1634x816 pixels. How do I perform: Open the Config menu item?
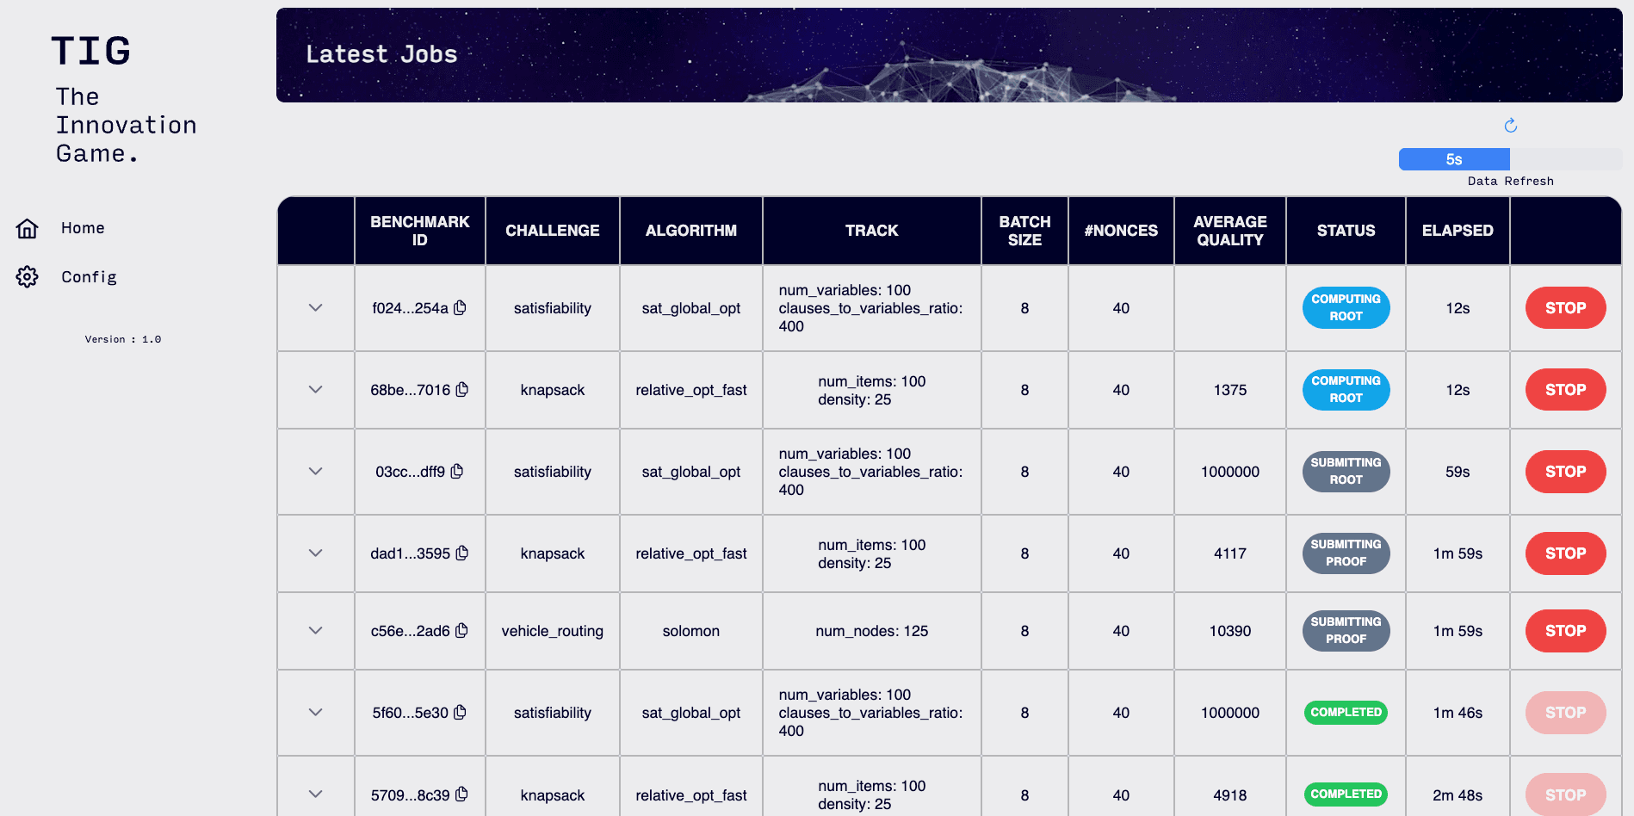click(89, 276)
